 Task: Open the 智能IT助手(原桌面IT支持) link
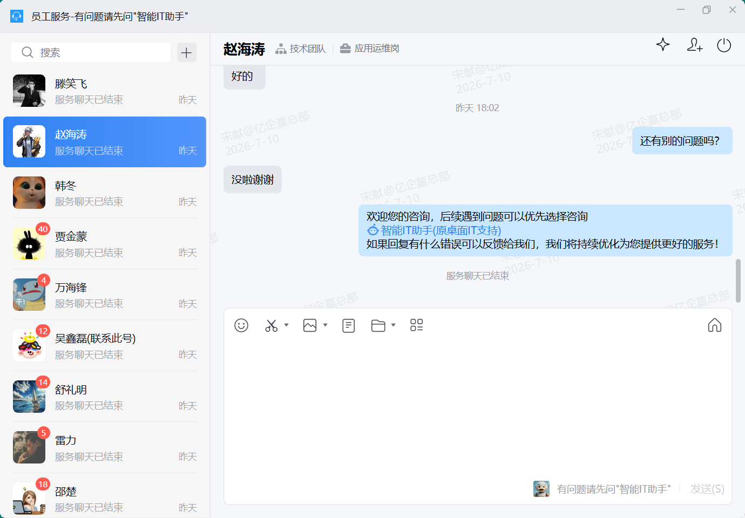pos(441,230)
